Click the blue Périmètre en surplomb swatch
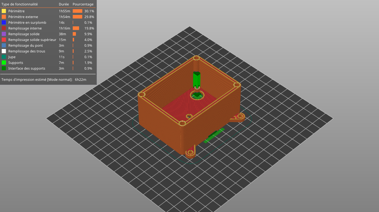 tap(4, 23)
